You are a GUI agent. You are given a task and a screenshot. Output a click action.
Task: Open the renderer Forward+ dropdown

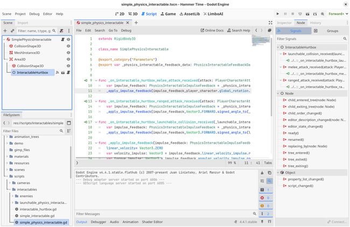(x=338, y=14)
